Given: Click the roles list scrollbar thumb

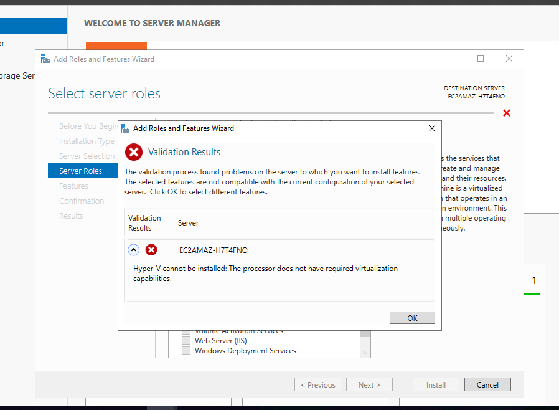Looking at the screenshot, I should pyautogui.click(x=365, y=334).
